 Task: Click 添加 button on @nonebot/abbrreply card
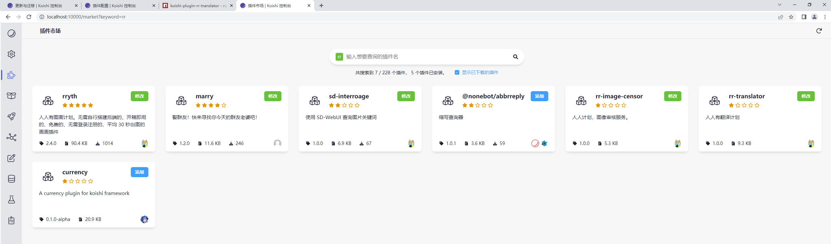(540, 96)
